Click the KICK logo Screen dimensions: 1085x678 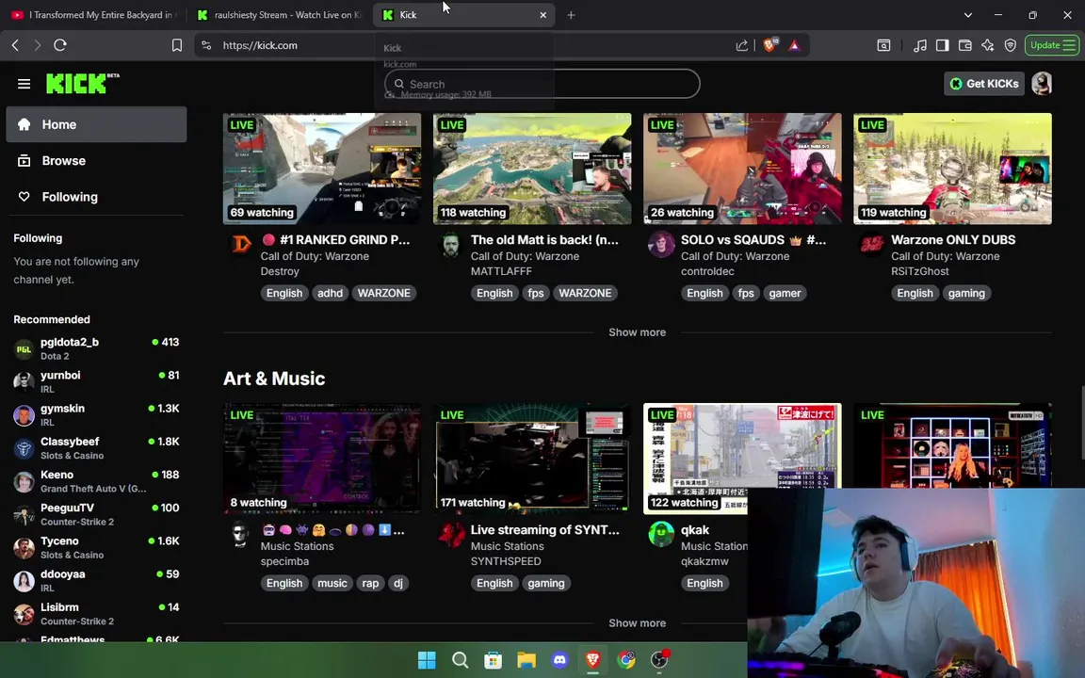click(82, 83)
